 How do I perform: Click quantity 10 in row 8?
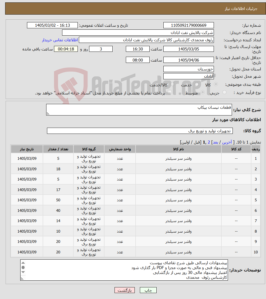coord(58,231)
